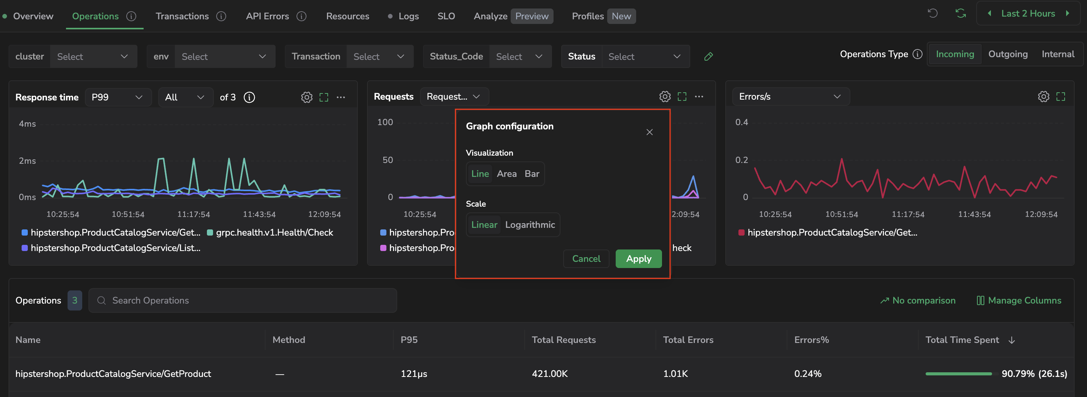Viewport: 1087px width, 397px height.
Task: Click Cancel in Graph configuration
Action: [586, 259]
